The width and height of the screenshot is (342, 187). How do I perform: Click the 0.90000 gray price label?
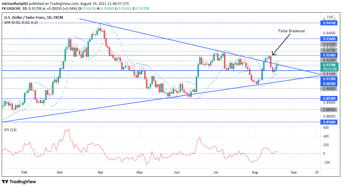pyautogui.click(x=329, y=88)
